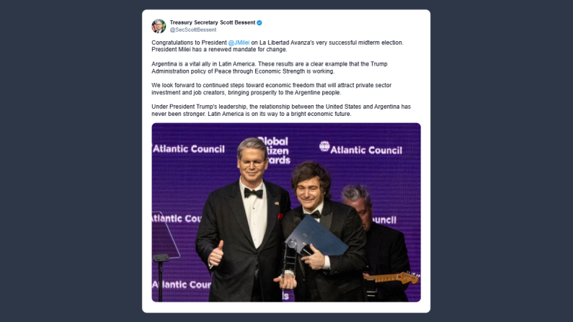This screenshot has width=573, height=322.
Task: Click the blue verified checkmark badge
Action: click(259, 22)
